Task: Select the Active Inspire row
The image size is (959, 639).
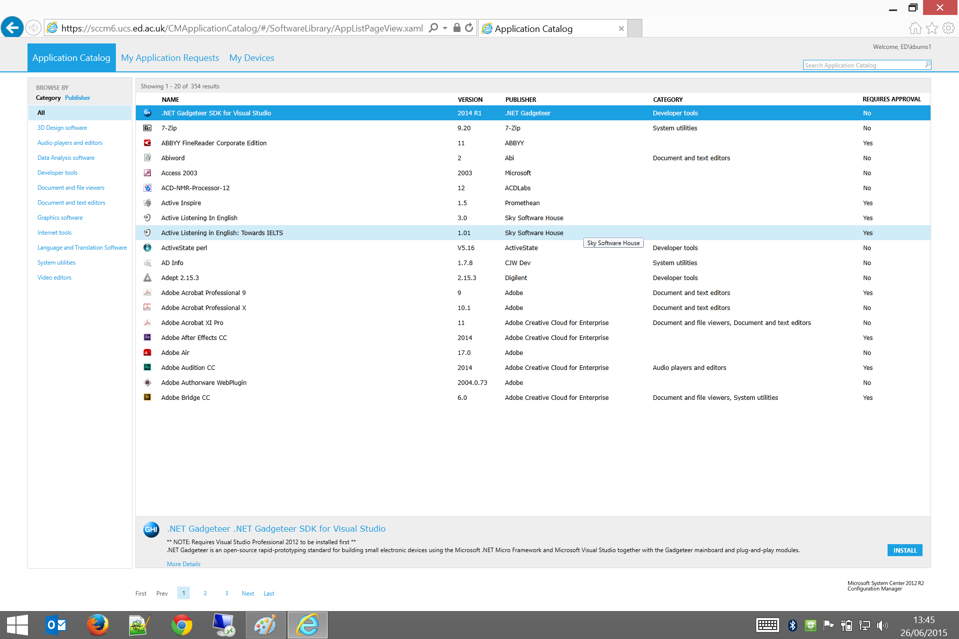Action: coord(533,203)
